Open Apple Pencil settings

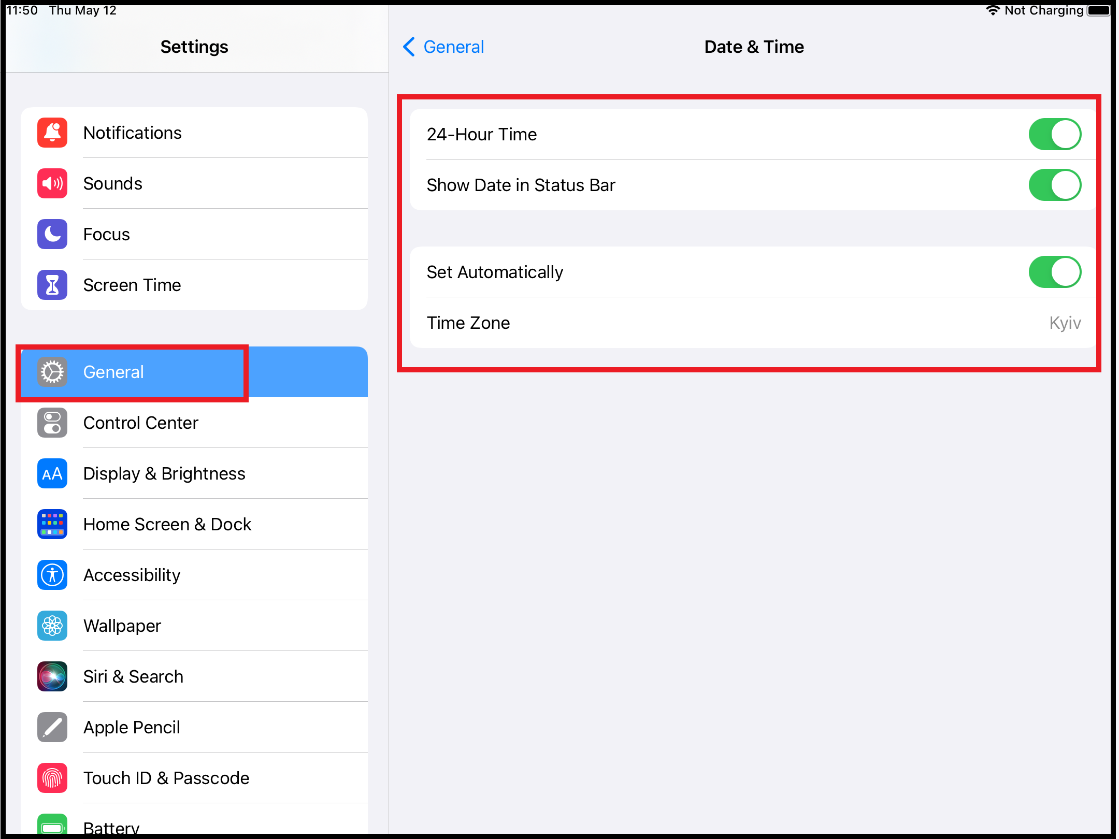tap(132, 727)
